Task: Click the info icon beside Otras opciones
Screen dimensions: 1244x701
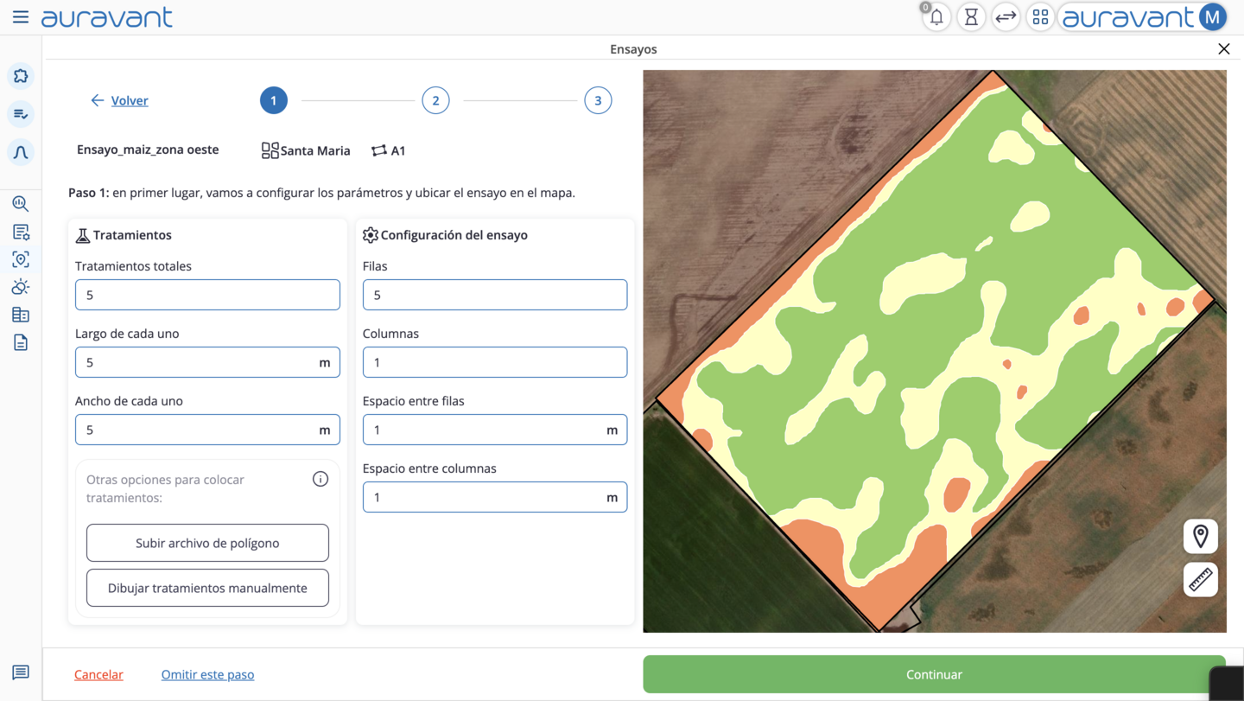Action: tap(321, 479)
